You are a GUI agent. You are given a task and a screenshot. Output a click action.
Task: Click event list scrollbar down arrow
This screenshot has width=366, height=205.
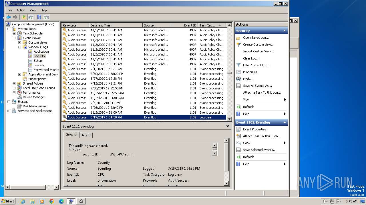coord(229,120)
